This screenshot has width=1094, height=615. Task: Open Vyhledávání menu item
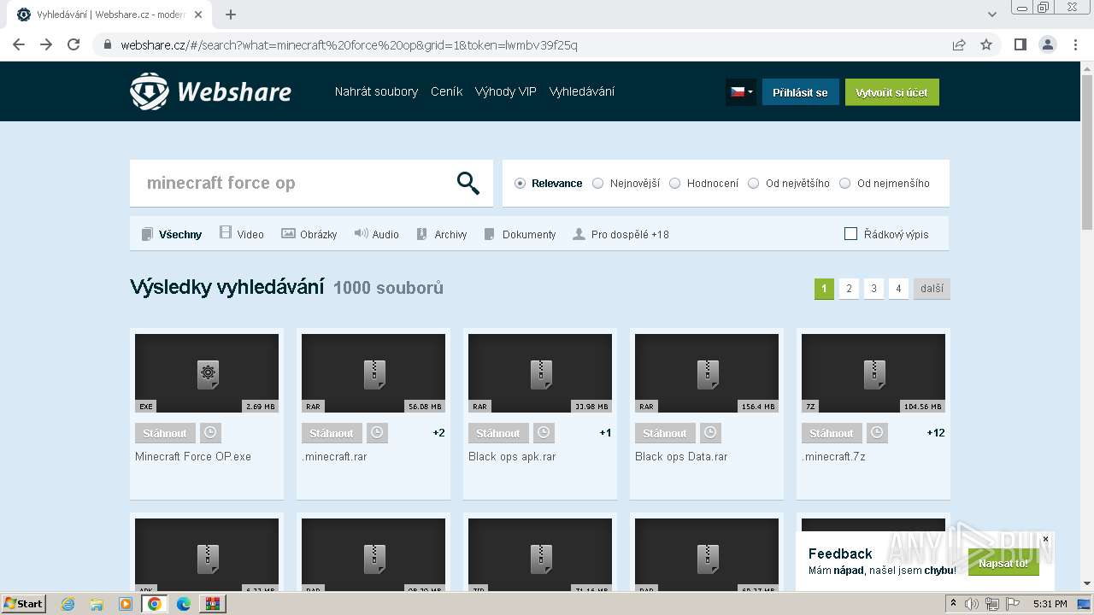tap(582, 91)
